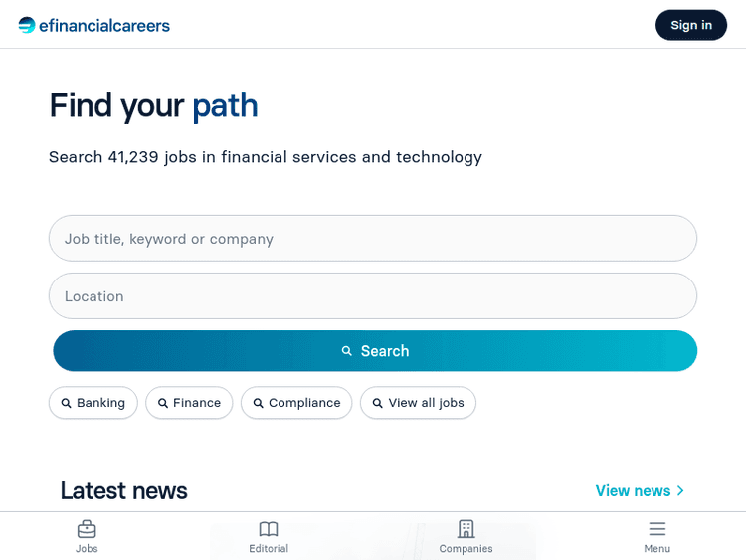The height and width of the screenshot is (560, 746).
Task: Choose the View all jobs chip
Action: [418, 403]
